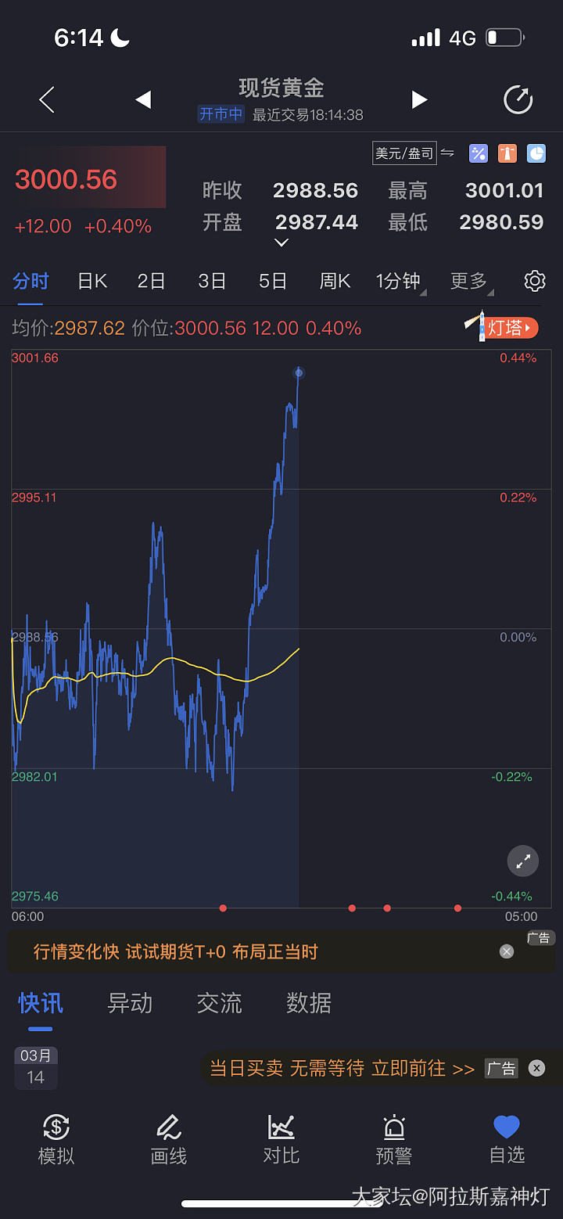Open the 画线 drawing tool
The image size is (563, 1219).
point(169,1139)
